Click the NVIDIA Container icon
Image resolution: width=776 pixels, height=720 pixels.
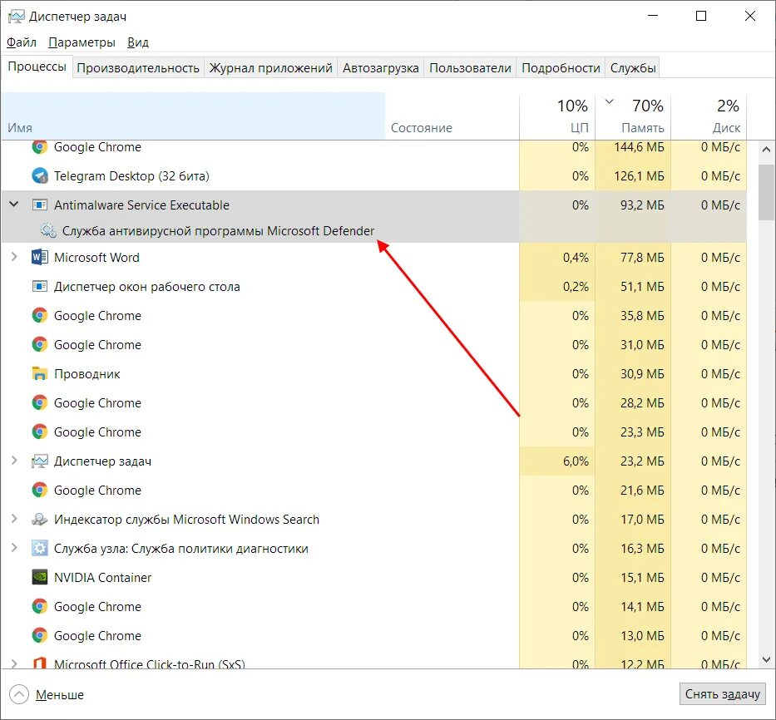coord(39,578)
